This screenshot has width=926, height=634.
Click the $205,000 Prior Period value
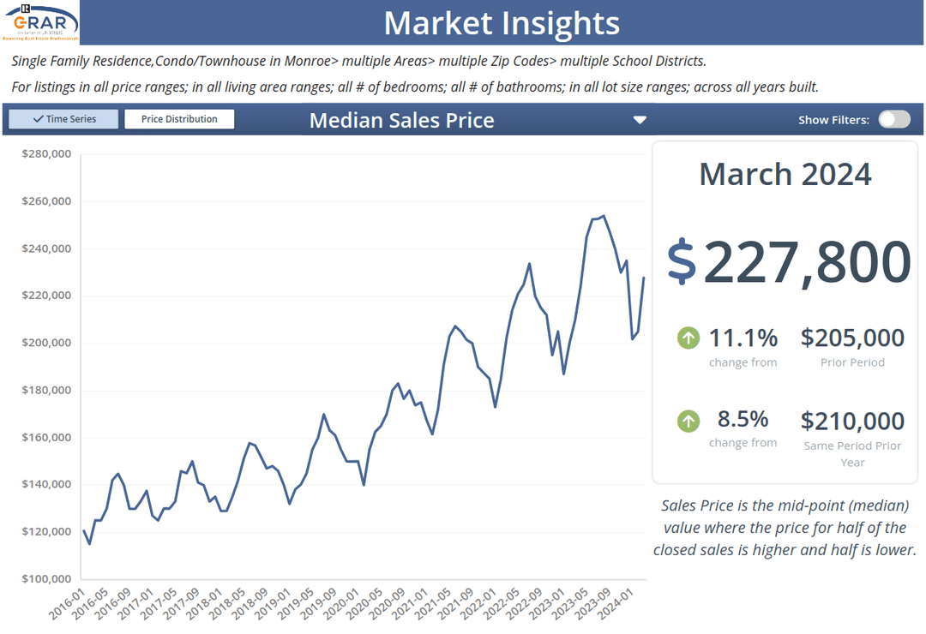(852, 338)
